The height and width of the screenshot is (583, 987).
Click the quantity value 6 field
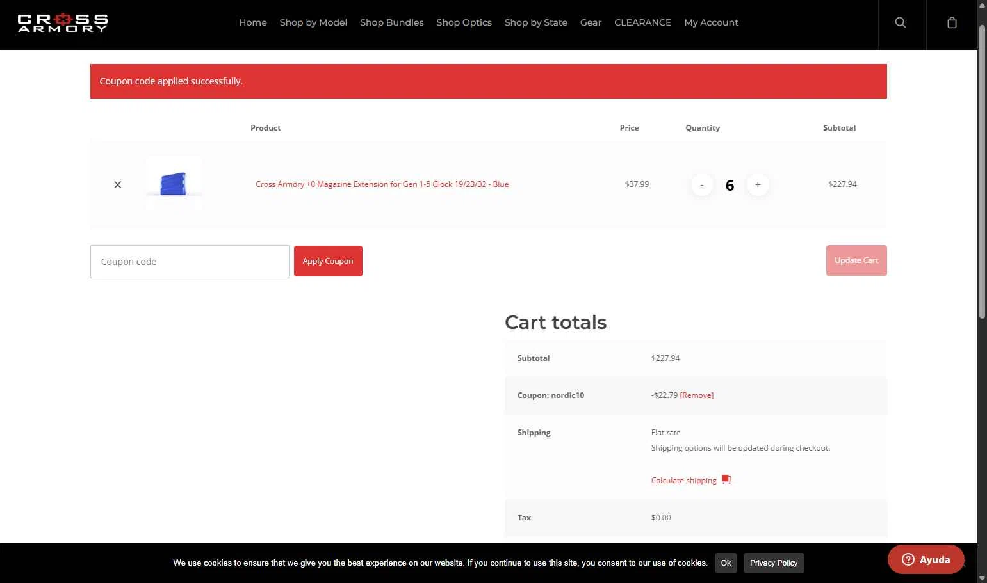(x=730, y=185)
